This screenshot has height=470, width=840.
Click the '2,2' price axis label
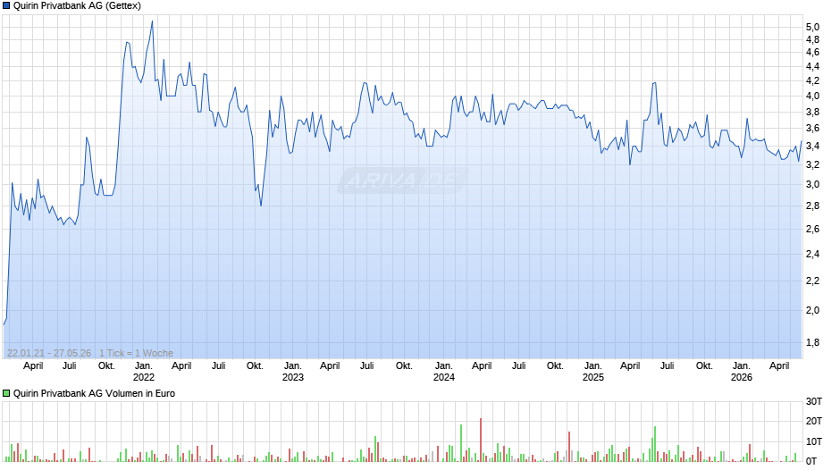click(812, 281)
